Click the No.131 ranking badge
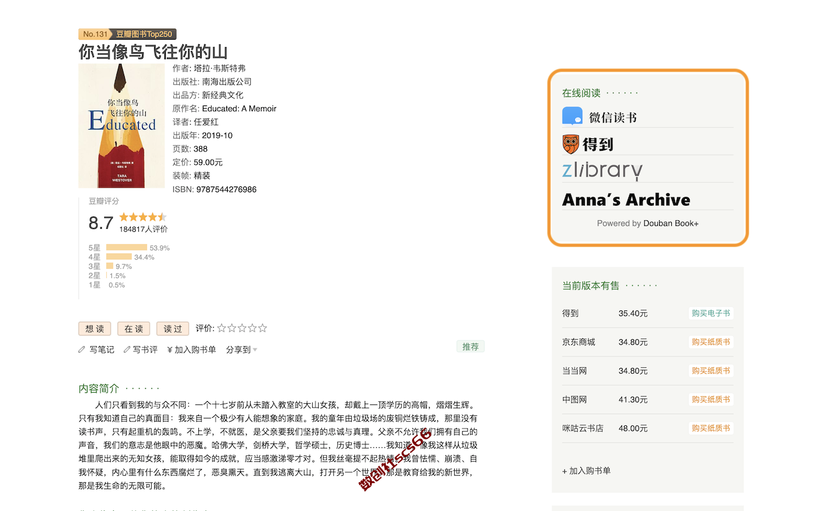The height and width of the screenshot is (511, 819). [95, 34]
